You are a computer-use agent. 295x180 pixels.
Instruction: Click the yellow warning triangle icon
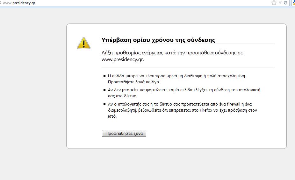coord(83,43)
